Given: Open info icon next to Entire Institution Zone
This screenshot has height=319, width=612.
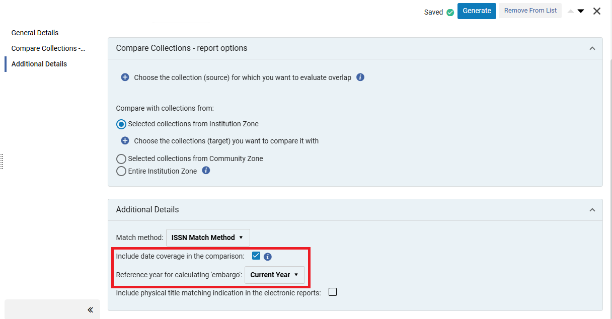Looking at the screenshot, I should point(206,171).
